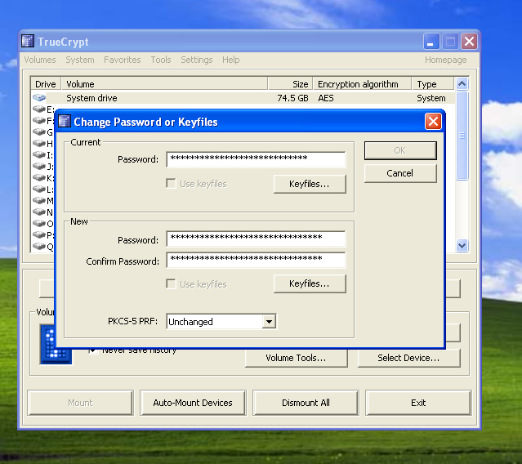Open Volume Tools

point(297,358)
